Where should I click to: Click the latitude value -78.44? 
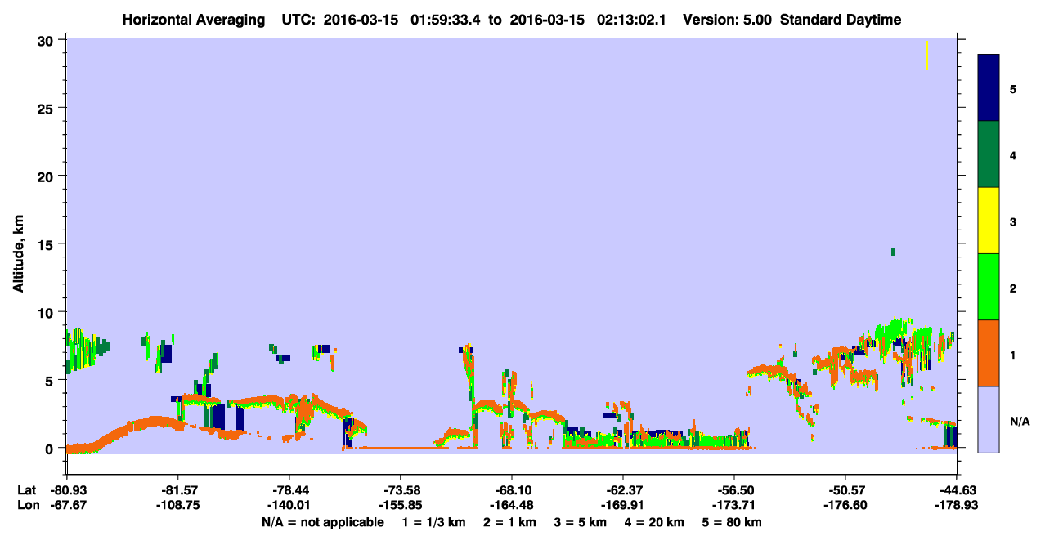pos(289,489)
